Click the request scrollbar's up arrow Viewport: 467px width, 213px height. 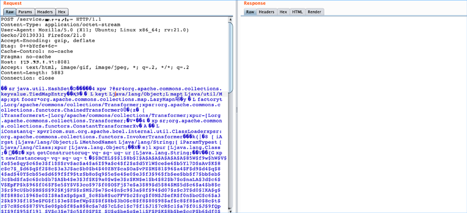point(231,19)
